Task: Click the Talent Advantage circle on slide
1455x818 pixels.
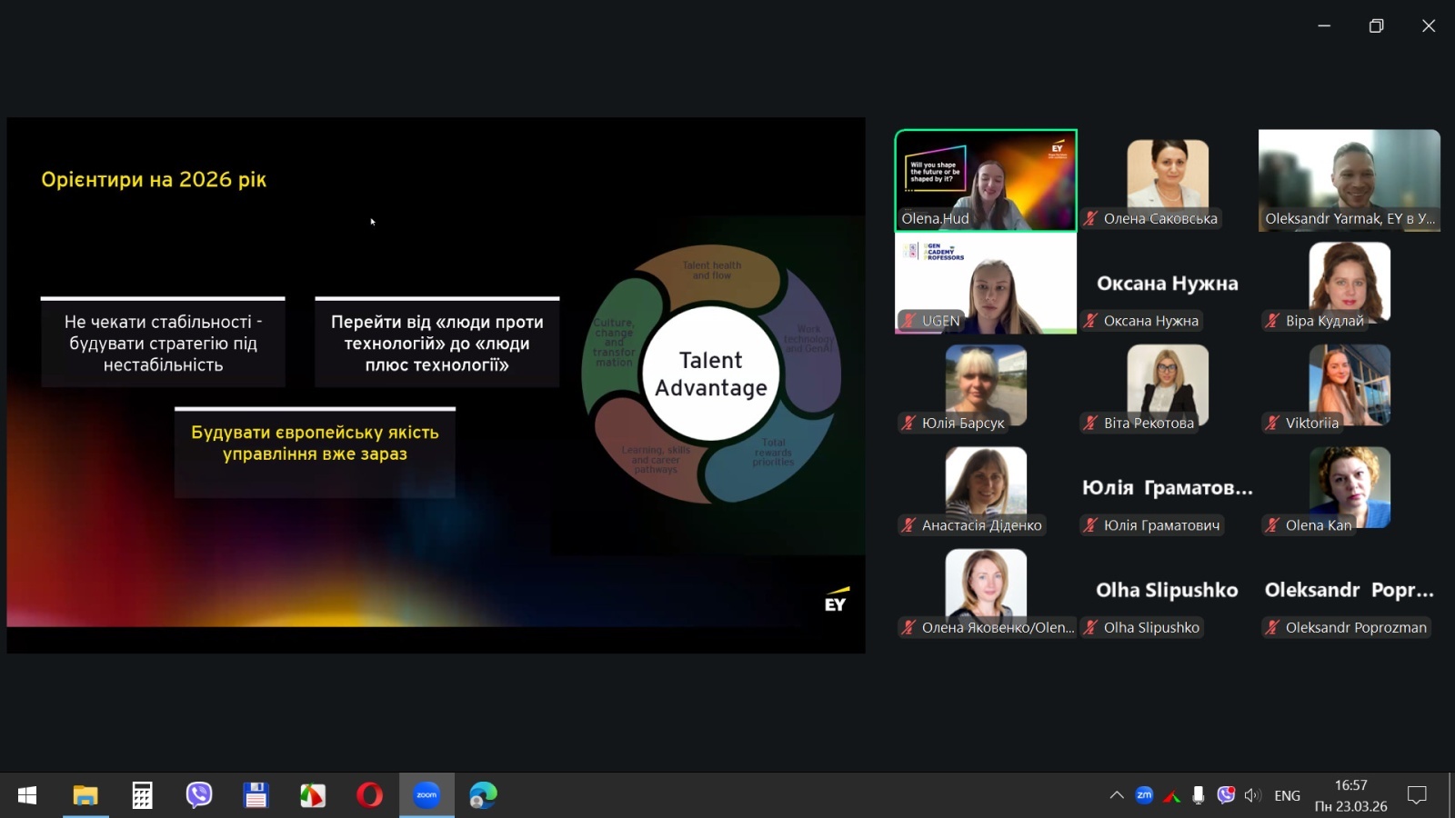Action: [x=711, y=374]
